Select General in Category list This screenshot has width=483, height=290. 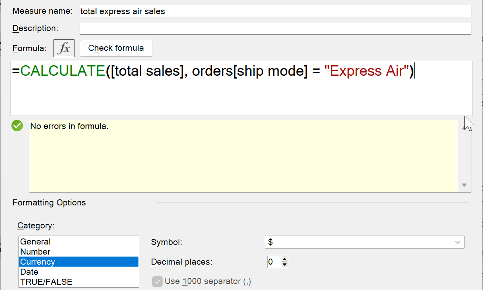(35, 242)
